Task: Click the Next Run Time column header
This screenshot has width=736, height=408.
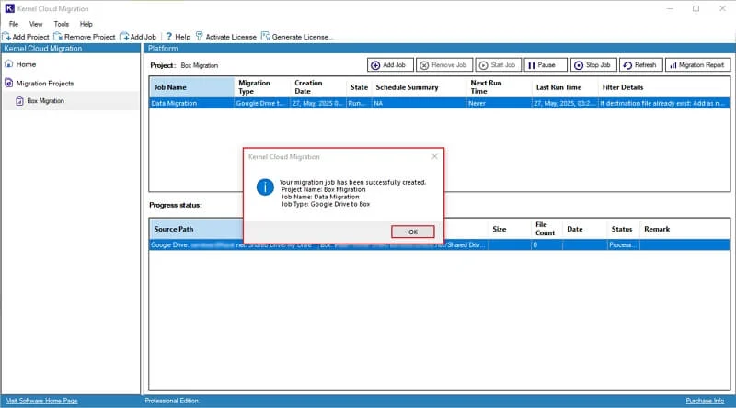Action: pos(499,87)
